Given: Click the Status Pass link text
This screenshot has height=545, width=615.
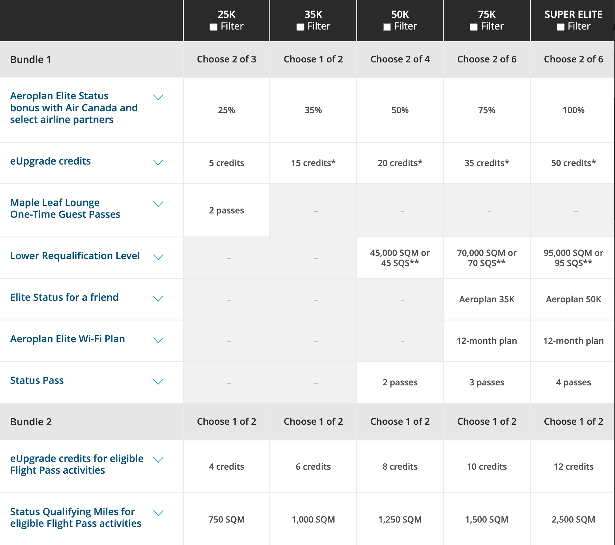Looking at the screenshot, I should tap(37, 380).
